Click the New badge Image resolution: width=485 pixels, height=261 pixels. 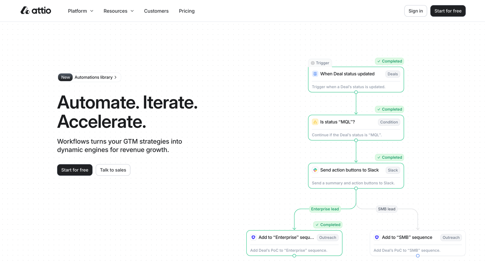tap(65, 77)
